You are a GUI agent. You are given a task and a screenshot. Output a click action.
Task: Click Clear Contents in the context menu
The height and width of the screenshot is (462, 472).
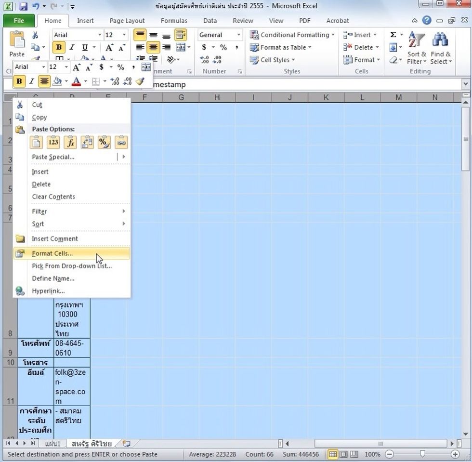tap(53, 197)
